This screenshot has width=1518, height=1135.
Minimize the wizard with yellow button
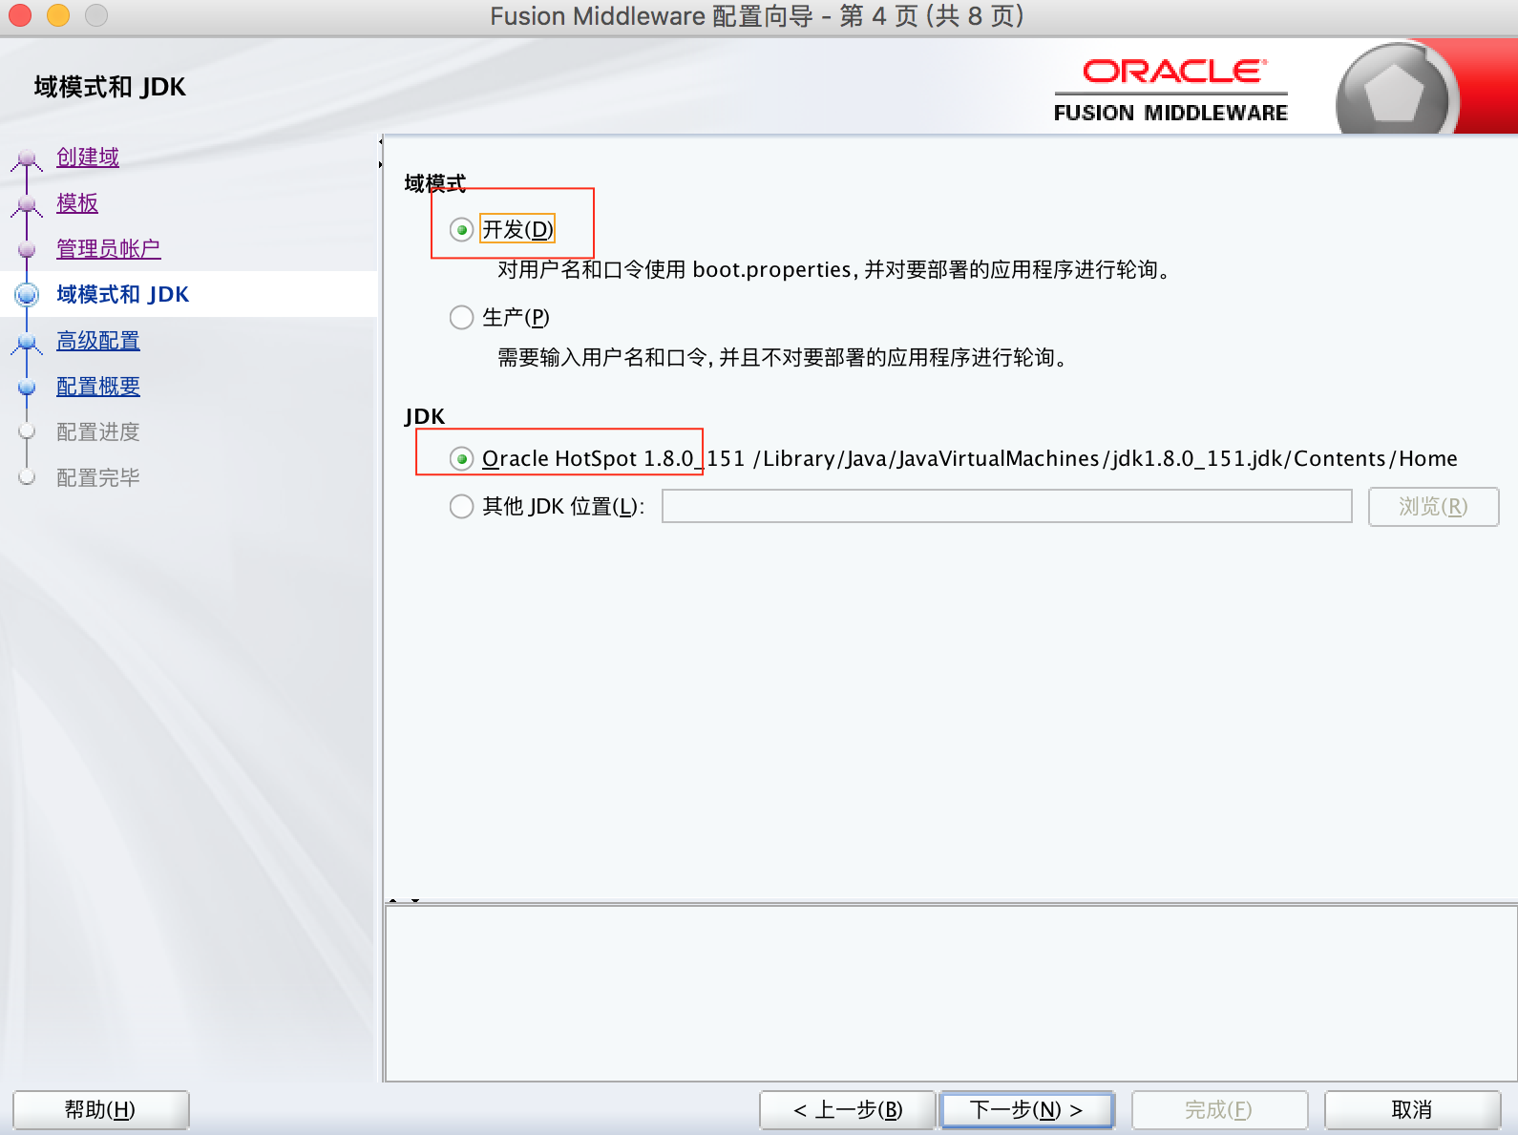click(58, 15)
